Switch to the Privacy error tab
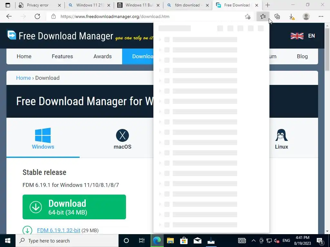Image resolution: width=330 pixels, height=247 pixels. click(38, 5)
